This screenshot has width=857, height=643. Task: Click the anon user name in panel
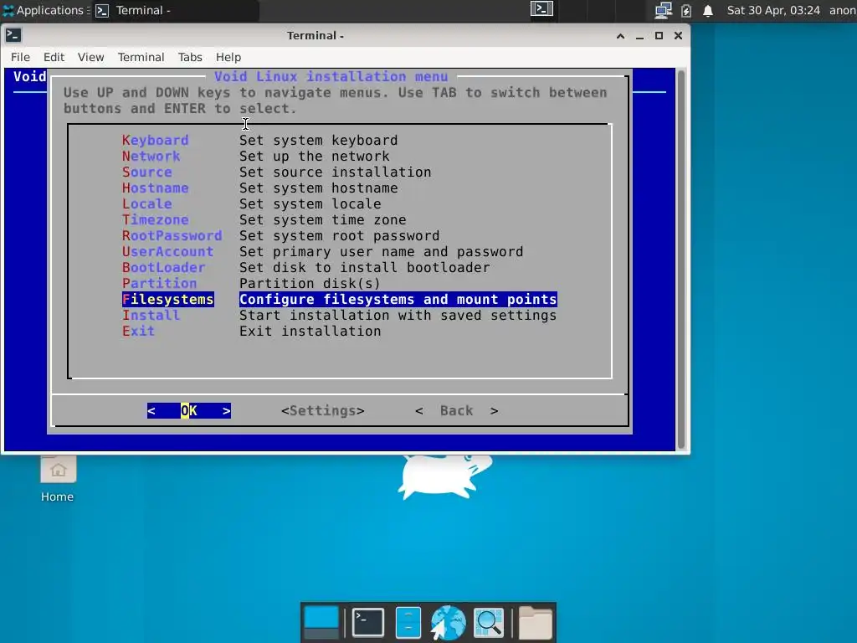pos(842,10)
